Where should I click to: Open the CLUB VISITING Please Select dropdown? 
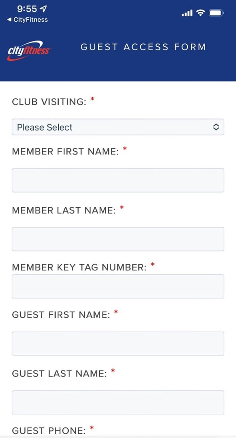click(x=118, y=127)
